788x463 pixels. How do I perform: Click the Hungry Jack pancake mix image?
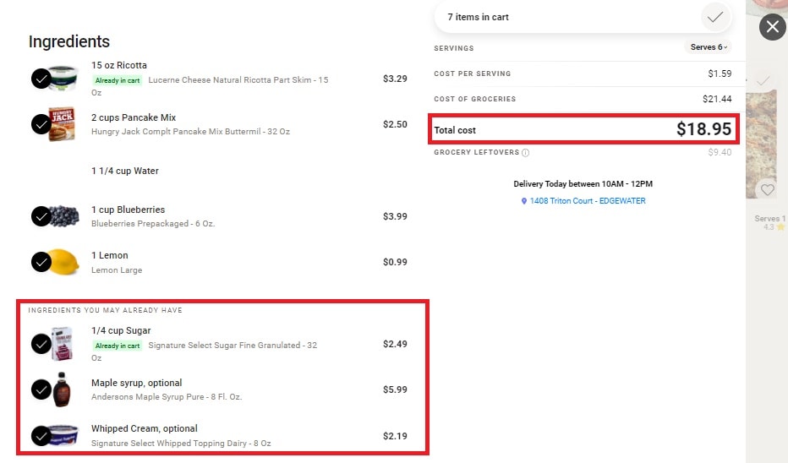pos(62,124)
